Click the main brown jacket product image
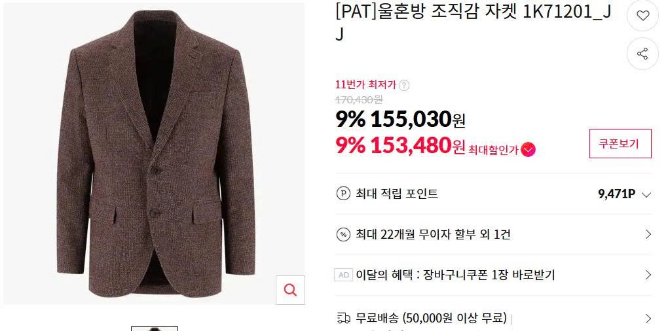668x331 pixels. [x=154, y=154]
